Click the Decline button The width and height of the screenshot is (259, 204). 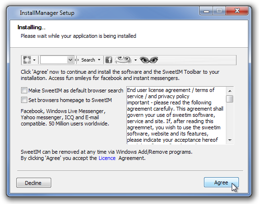click(x=34, y=183)
